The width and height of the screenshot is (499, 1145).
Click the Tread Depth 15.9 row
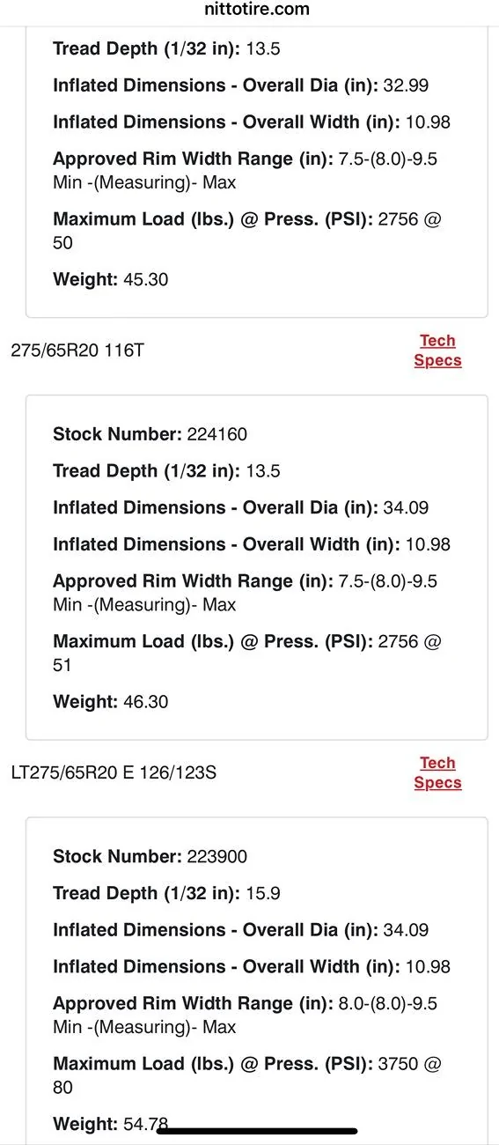(167, 893)
